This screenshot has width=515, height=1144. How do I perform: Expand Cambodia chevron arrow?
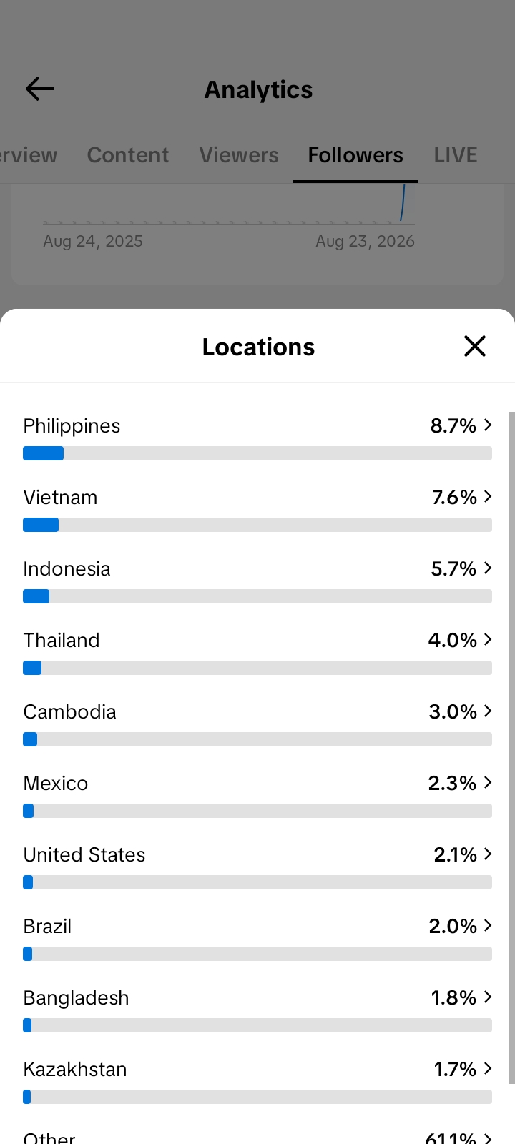click(x=488, y=711)
